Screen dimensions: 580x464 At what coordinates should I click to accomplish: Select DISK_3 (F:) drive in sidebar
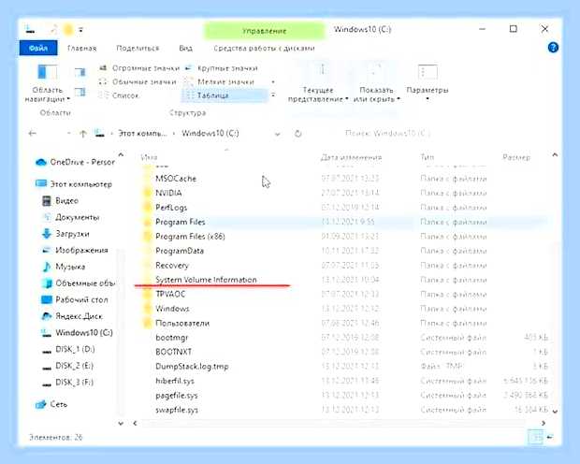pos(67,383)
